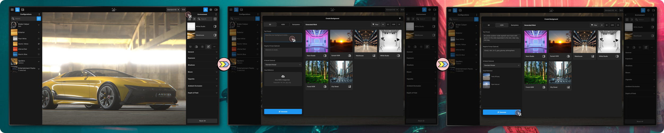
Task: Select the Backplates tab in the right window's dialog
Action: (515, 25)
